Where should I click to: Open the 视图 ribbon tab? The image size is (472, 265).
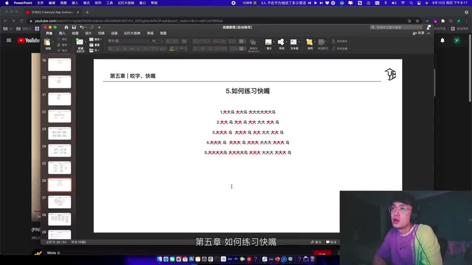(x=163, y=33)
